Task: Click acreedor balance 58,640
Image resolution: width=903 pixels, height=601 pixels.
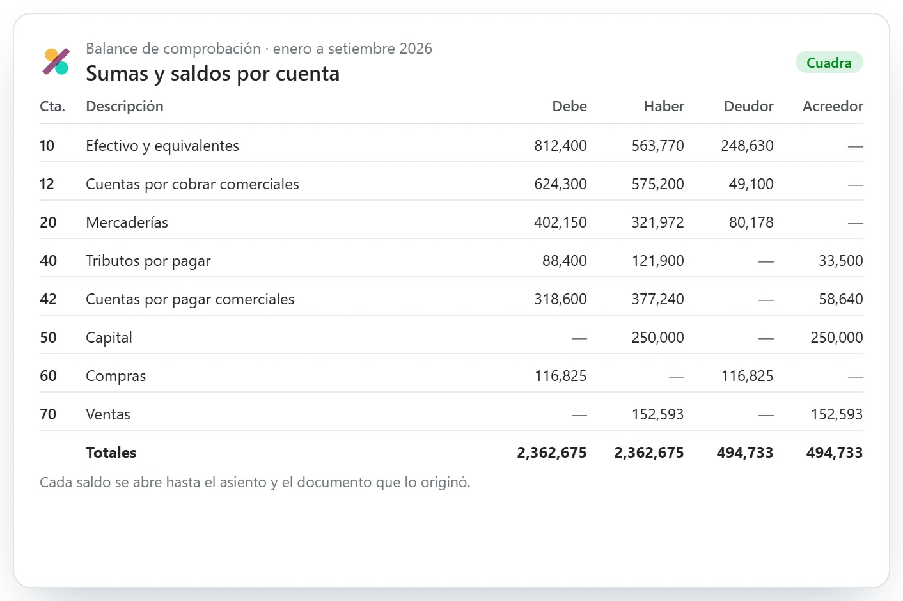Action: click(x=840, y=299)
